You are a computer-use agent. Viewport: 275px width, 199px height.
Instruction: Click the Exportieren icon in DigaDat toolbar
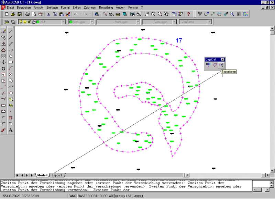tap(221, 65)
